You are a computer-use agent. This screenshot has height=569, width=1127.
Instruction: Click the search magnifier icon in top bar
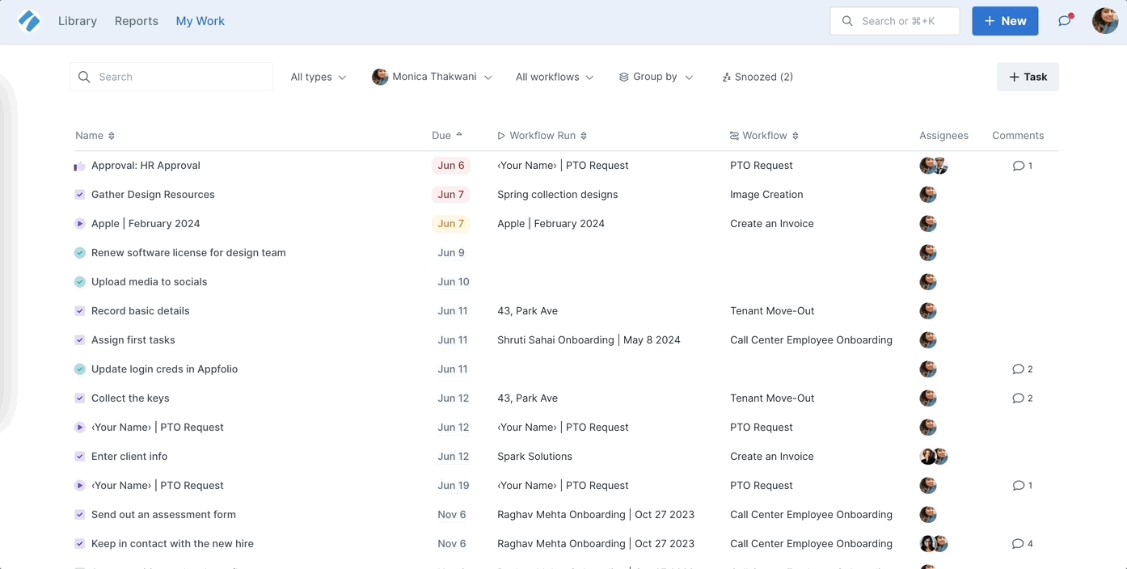(x=847, y=21)
